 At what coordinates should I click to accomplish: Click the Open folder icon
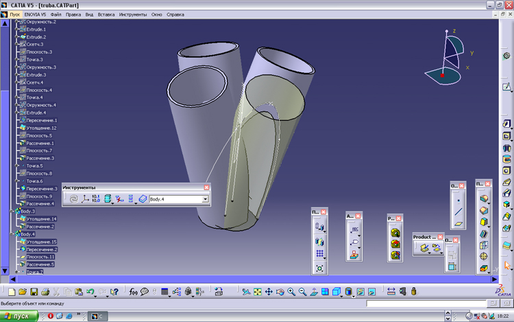click(22, 292)
